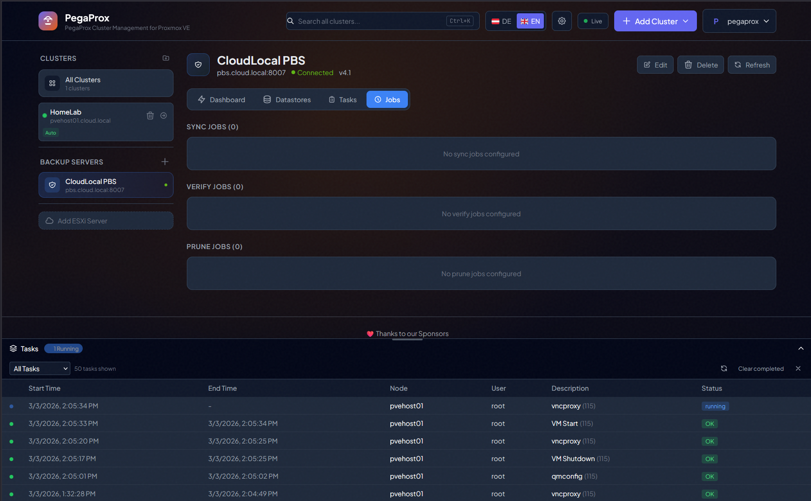Click the 'No sync jobs configured' message

click(481, 154)
